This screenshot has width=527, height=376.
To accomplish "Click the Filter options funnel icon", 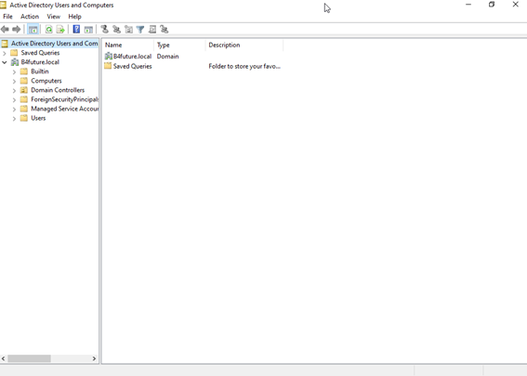I will [140, 30].
